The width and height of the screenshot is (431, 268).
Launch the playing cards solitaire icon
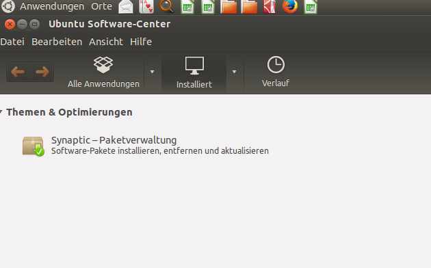click(x=146, y=7)
